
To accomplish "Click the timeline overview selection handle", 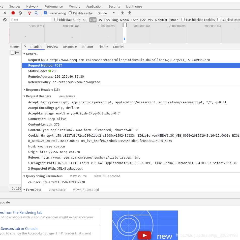I will [x=123, y=25].
